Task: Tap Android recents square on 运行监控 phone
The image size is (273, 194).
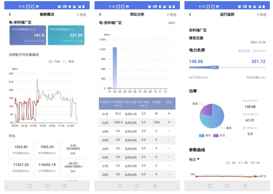Action: point(210,186)
